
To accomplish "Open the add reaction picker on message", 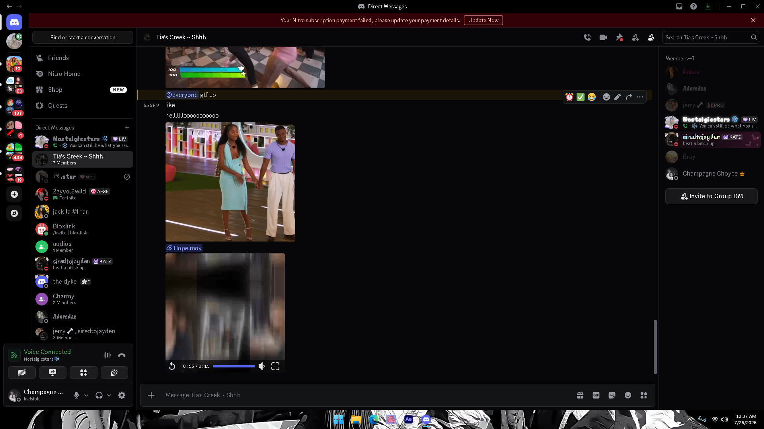I will [x=606, y=97].
